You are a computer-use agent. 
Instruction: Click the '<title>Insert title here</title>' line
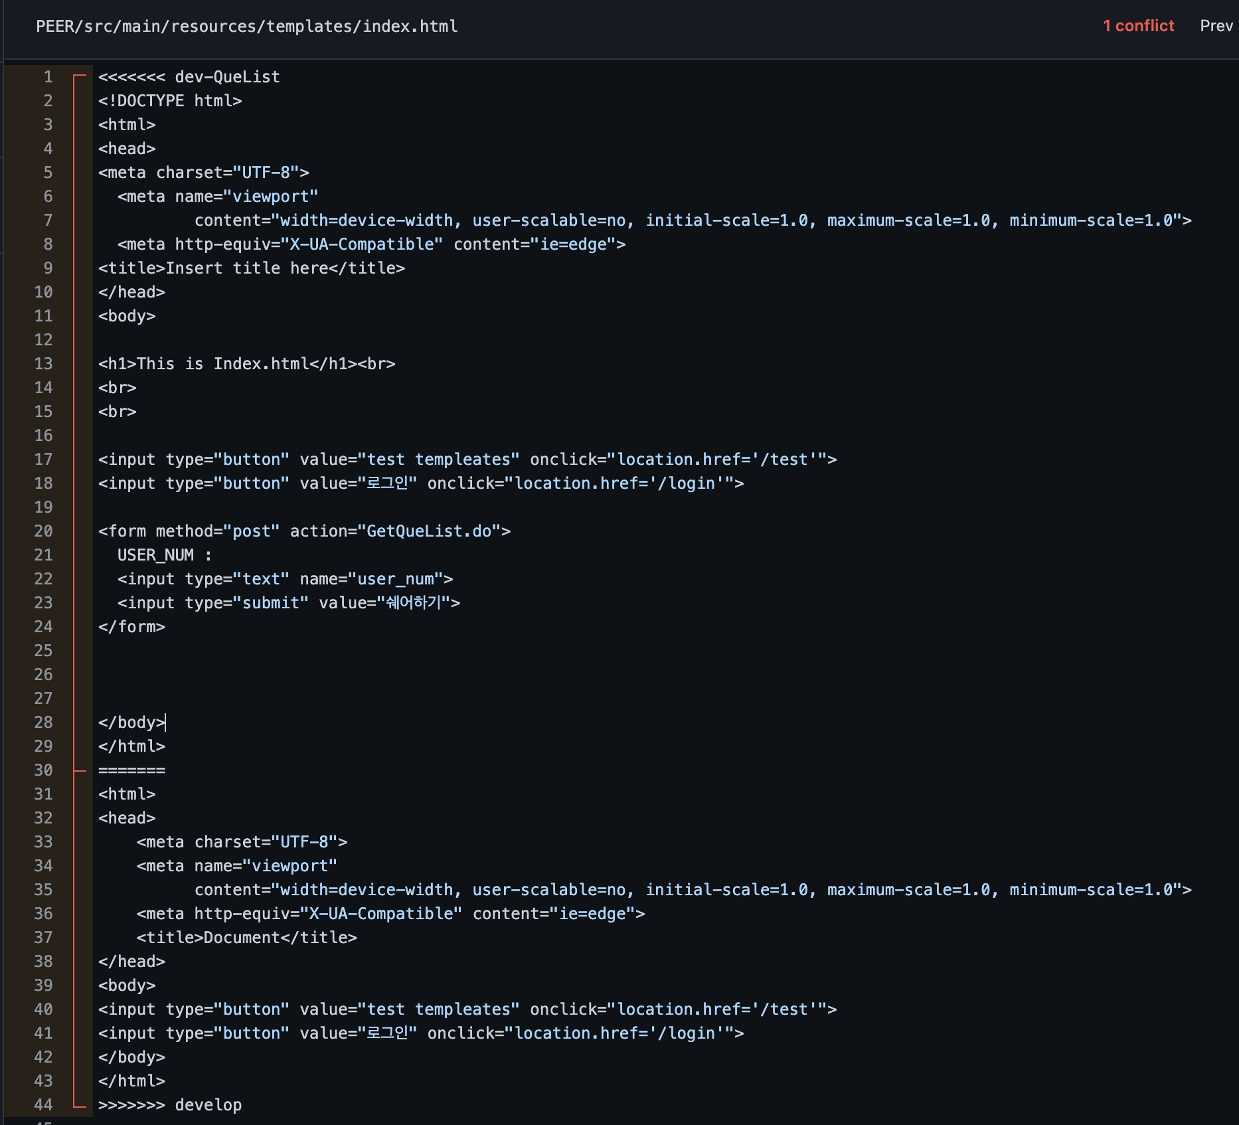(252, 268)
